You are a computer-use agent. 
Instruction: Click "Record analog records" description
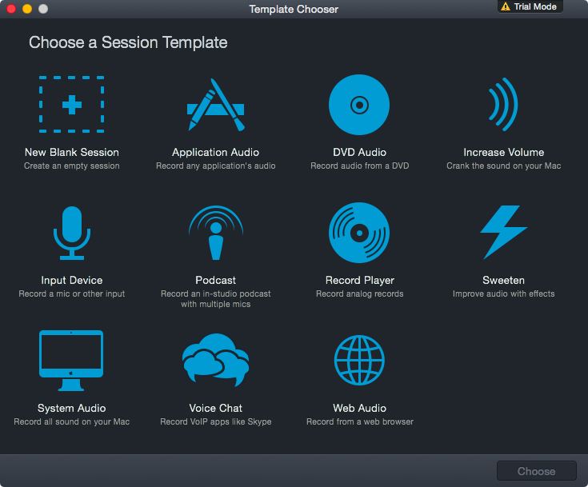tap(359, 293)
